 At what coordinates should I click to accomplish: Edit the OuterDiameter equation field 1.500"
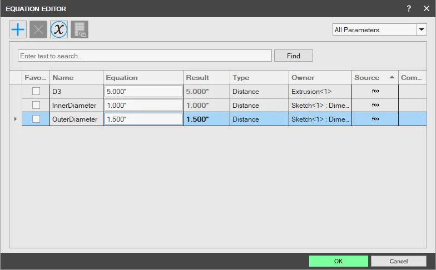click(x=143, y=119)
